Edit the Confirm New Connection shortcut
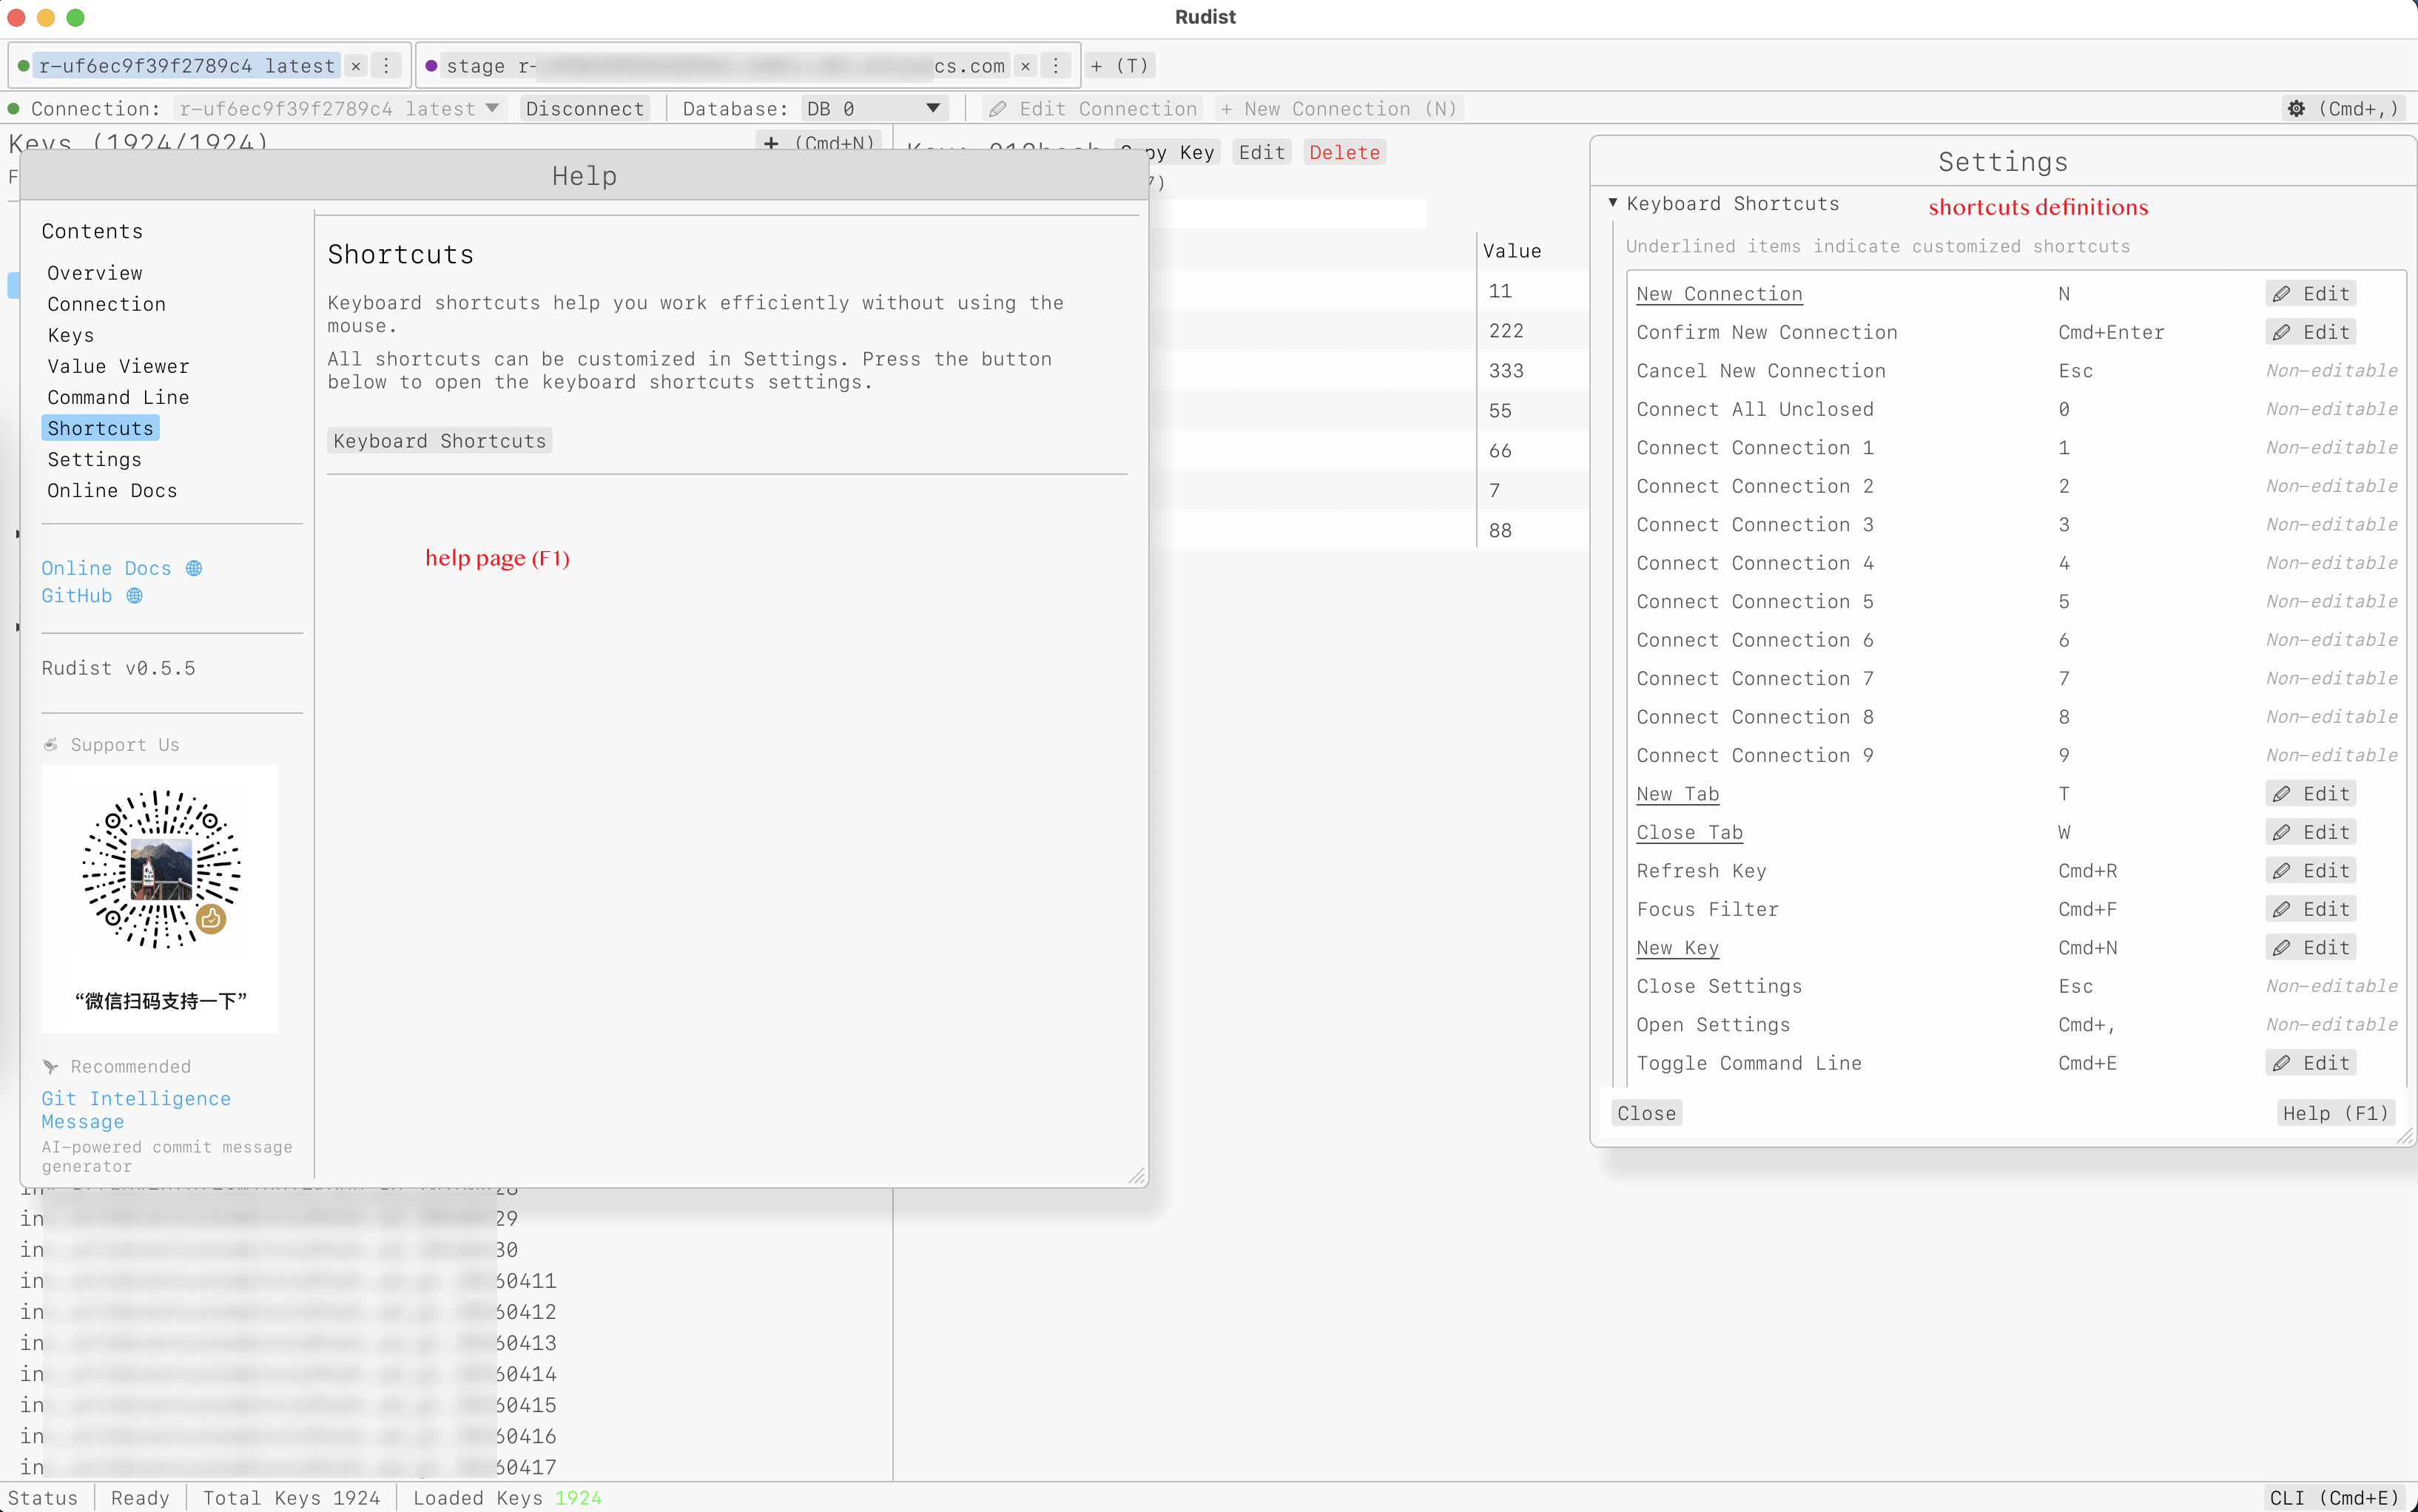2418x1512 pixels. [x=2310, y=332]
